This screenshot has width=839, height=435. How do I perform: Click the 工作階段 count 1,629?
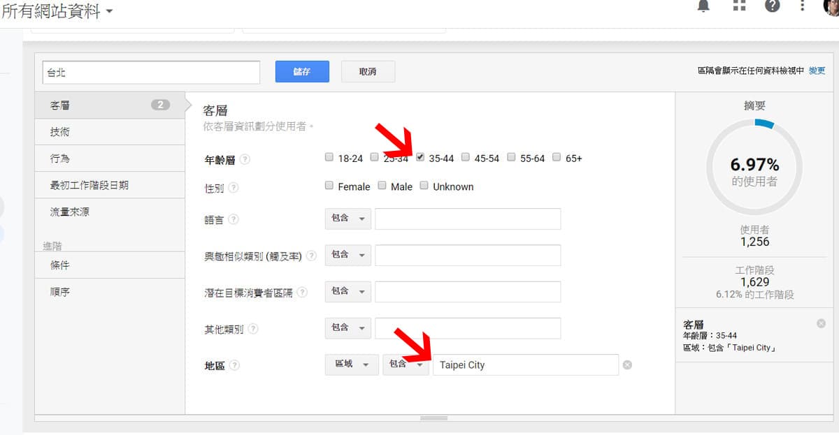[754, 282]
